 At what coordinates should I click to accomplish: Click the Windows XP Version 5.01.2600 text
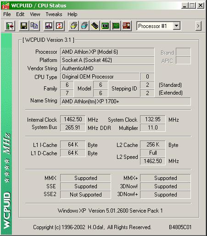[110, 211]
